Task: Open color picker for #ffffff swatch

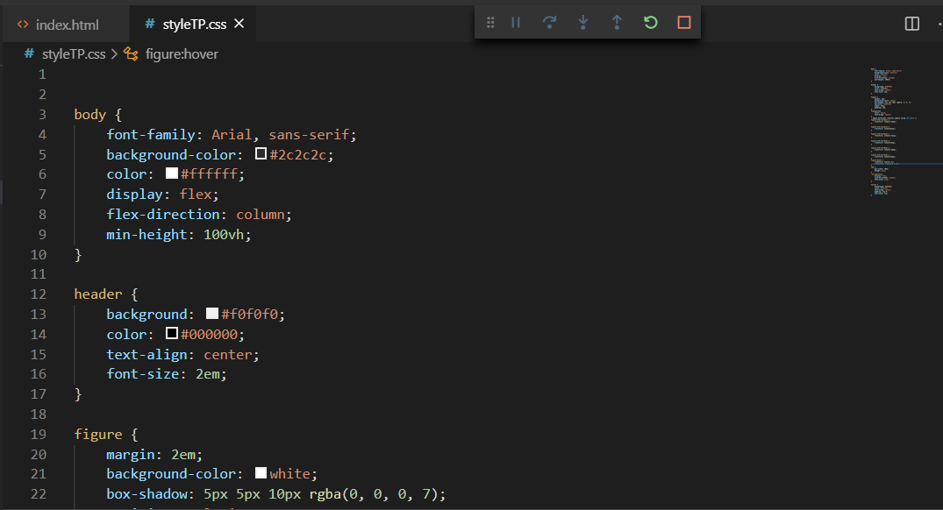Action: pyautogui.click(x=171, y=173)
